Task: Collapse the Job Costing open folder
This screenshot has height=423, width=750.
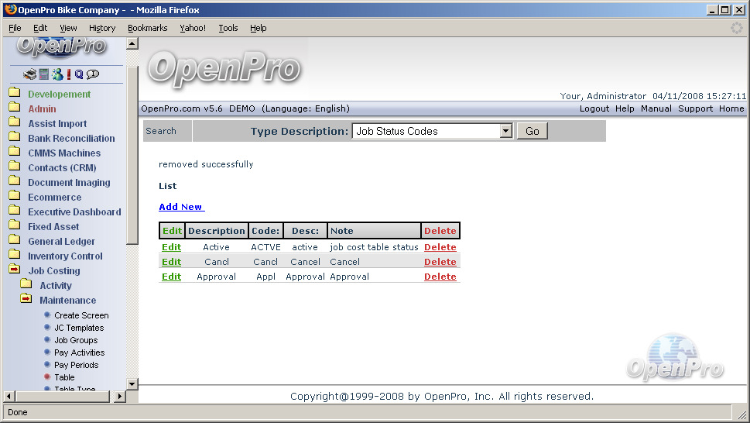Action: (x=15, y=270)
